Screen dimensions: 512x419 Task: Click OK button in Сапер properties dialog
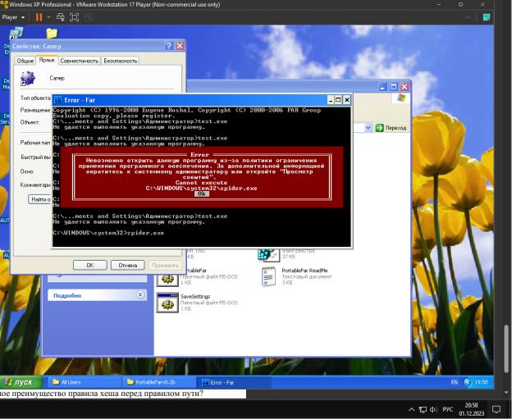click(x=89, y=266)
